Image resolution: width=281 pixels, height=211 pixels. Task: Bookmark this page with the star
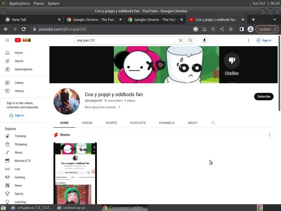231,29
